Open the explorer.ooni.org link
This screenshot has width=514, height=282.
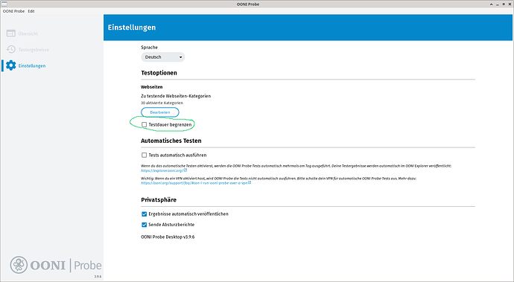pyautogui.click(x=162, y=170)
